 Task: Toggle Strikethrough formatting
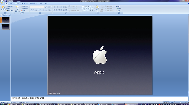click(x=39, y=10)
